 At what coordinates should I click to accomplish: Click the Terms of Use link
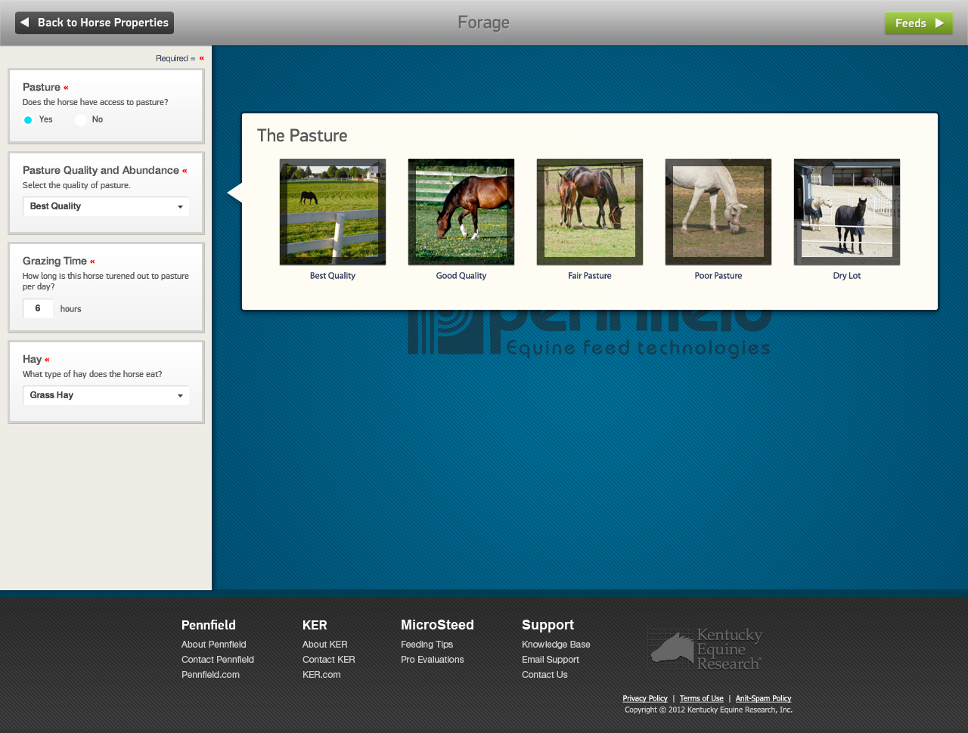tap(701, 699)
